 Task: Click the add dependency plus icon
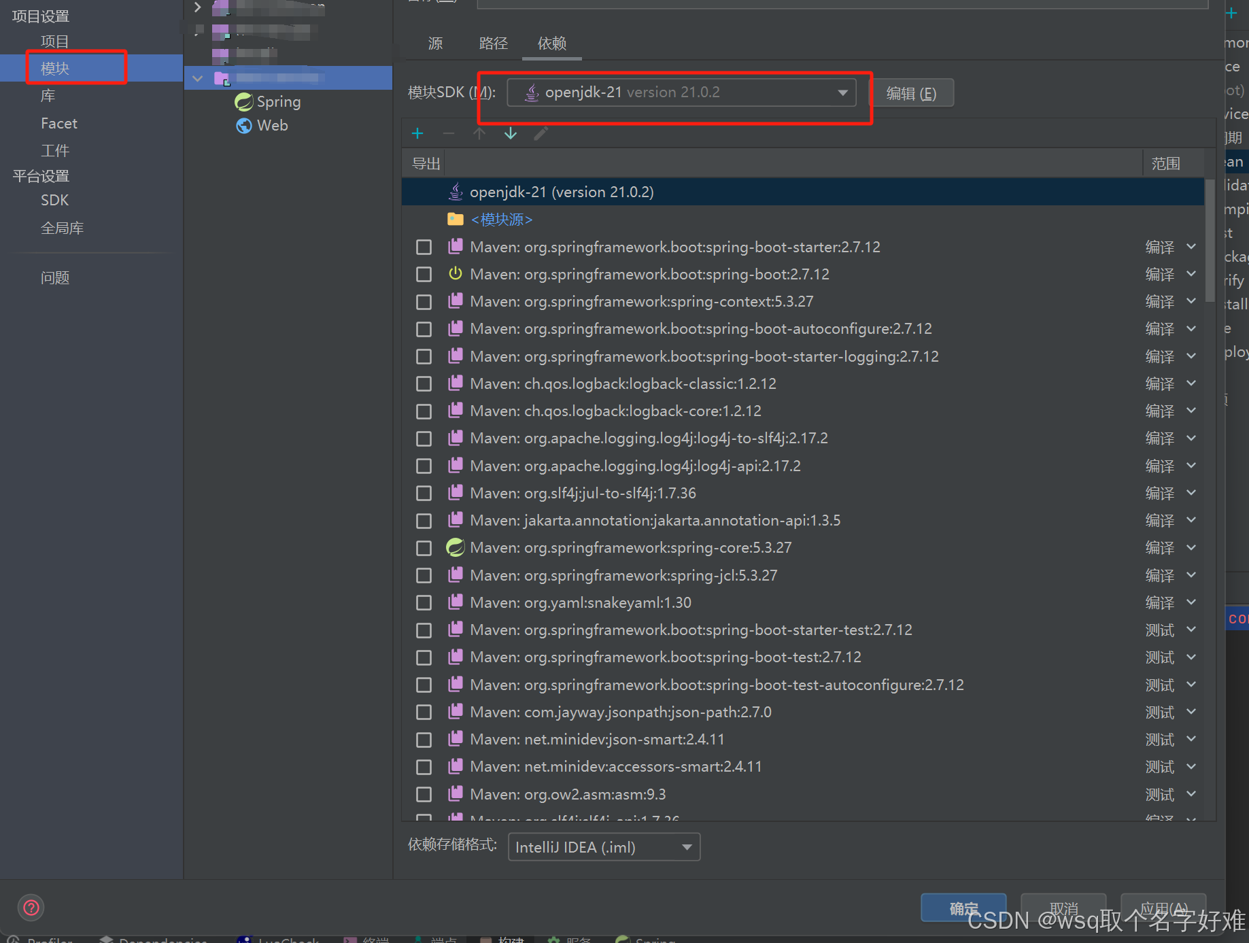417,133
